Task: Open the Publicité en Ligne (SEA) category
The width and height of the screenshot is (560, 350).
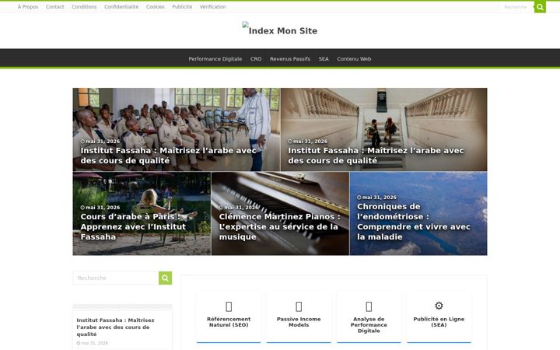Action: click(439, 322)
